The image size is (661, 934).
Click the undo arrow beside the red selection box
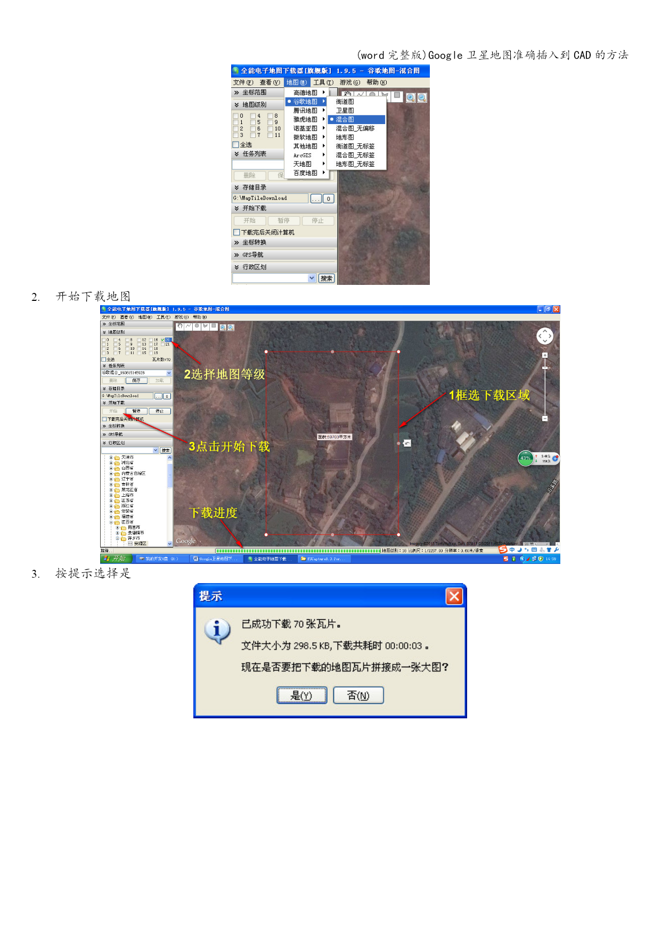[407, 443]
